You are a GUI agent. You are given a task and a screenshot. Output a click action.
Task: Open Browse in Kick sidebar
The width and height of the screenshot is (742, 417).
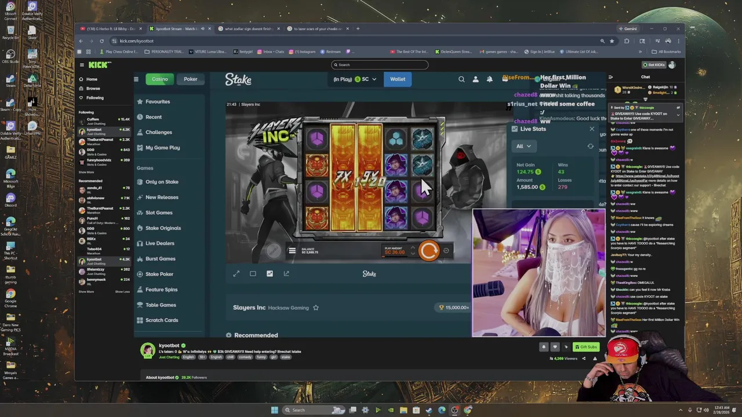(89, 89)
